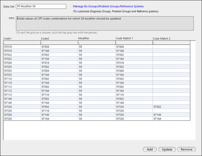Screen dimensions: 202x156
Task: Select Code2 cell 97164 in 97035 row
Action: click(x=59, y=75)
